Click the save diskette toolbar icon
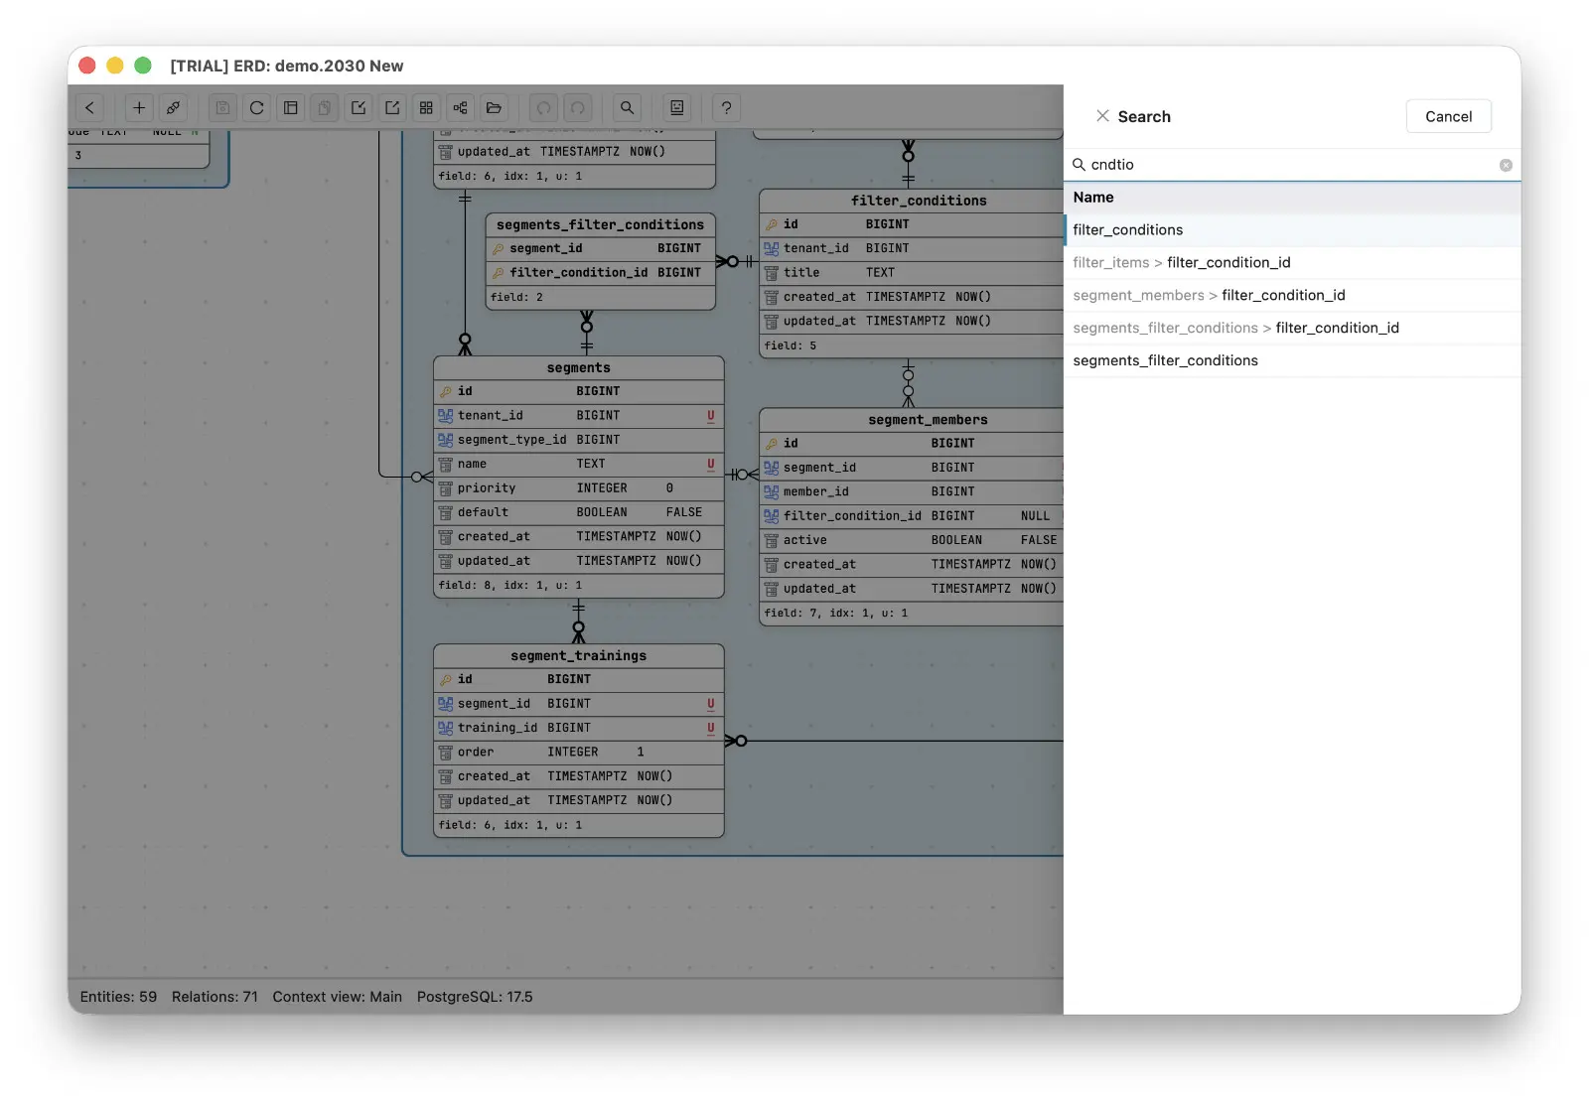The width and height of the screenshot is (1589, 1104). (223, 108)
